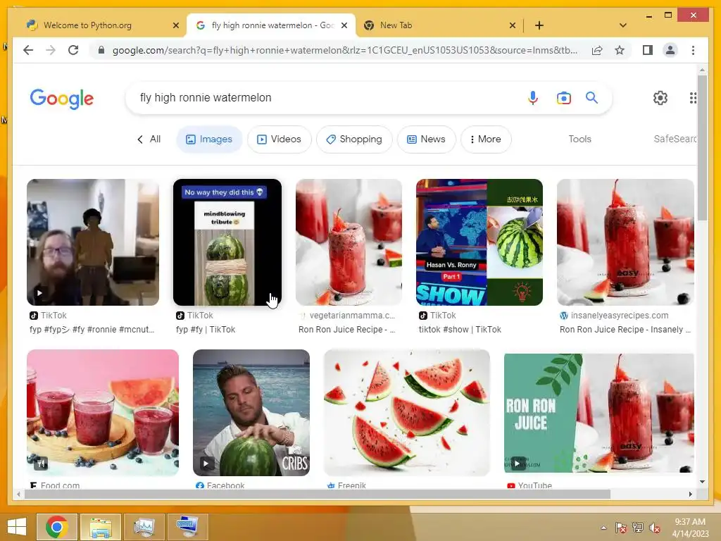721x541 pixels.
Task: Close the New Tab tab
Action: (513, 25)
